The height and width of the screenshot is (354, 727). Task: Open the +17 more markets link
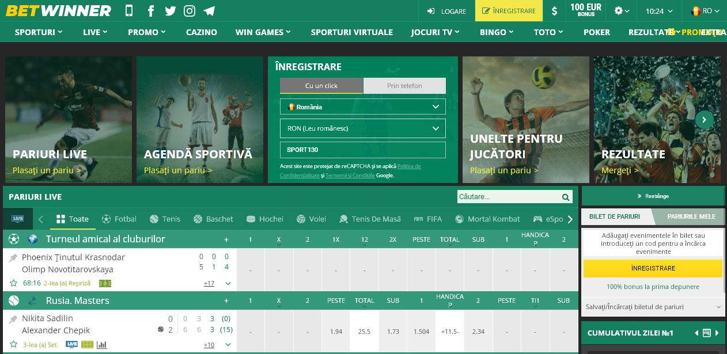point(209,283)
